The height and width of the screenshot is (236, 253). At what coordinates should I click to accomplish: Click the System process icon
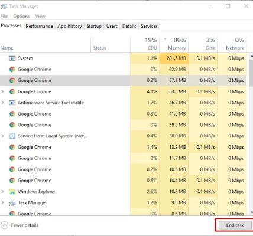pyautogui.click(x=12, y=58)
